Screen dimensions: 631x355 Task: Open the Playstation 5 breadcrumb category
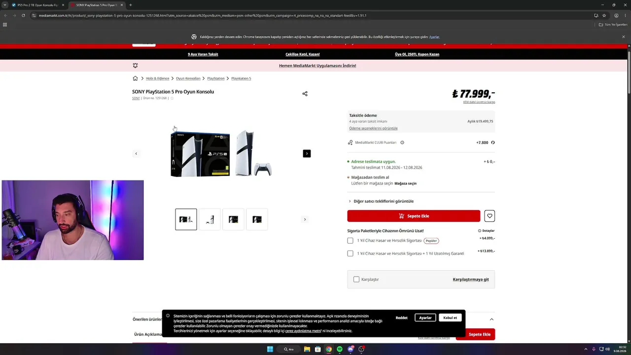241,78
